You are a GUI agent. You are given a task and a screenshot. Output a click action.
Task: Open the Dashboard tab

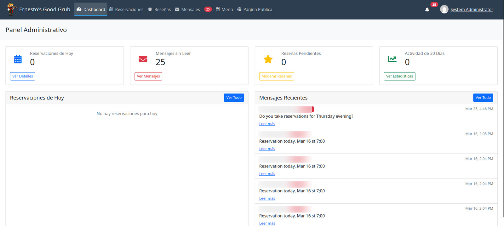click(x=91, y=9)
